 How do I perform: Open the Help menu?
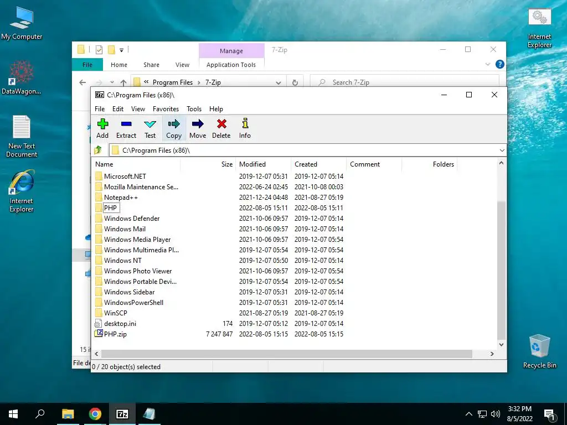[217, 109]
